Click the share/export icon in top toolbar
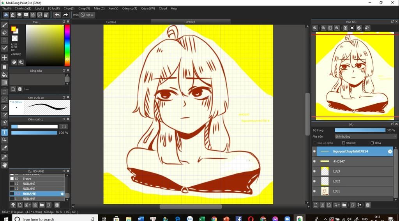Screen dimensions: 399x221 click(x=13, y=15)
